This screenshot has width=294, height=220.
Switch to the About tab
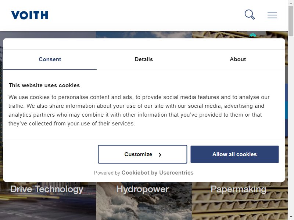(x=238, y=59)
